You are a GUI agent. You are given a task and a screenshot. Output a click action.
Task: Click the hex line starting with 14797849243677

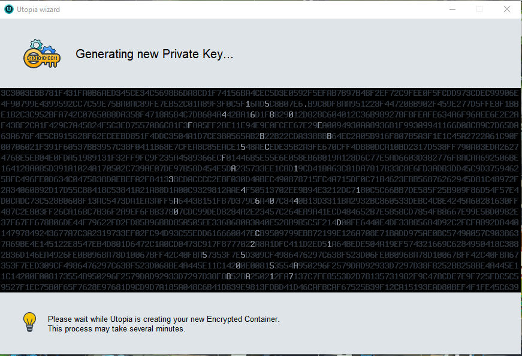261,233
